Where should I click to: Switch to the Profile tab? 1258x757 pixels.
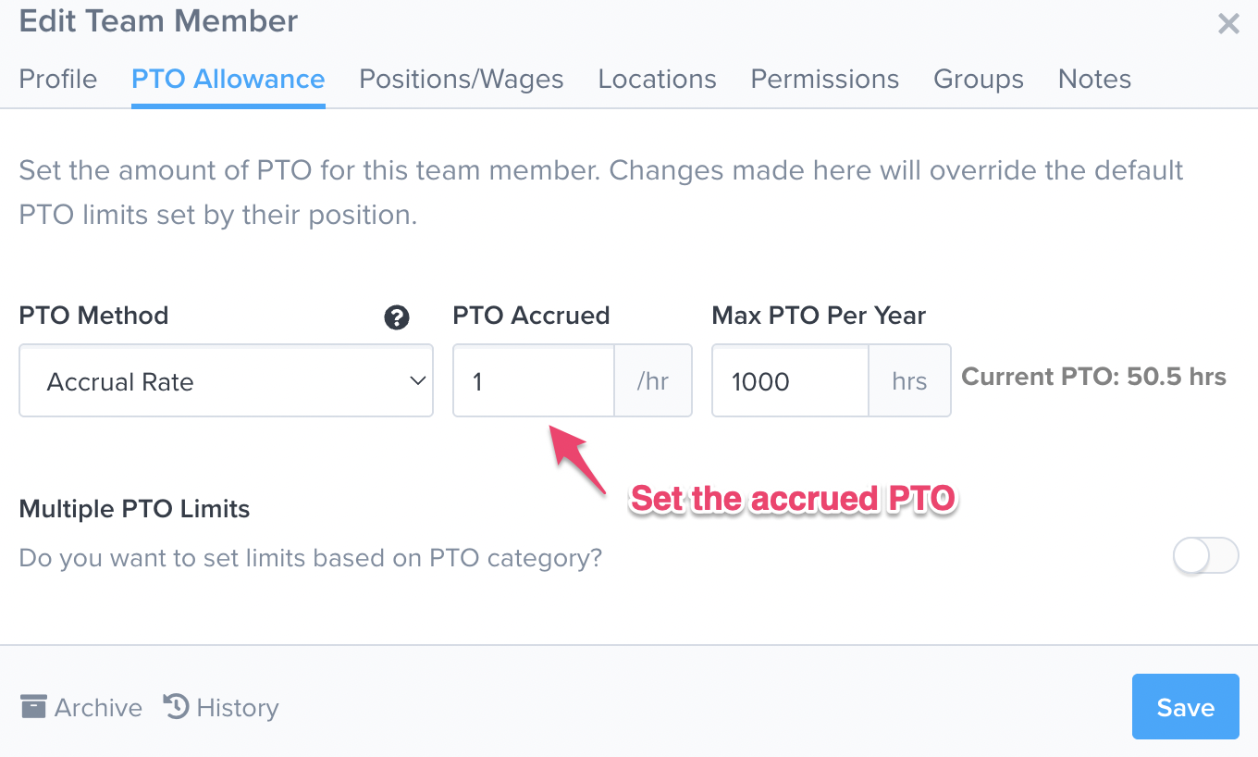(58, 80)
